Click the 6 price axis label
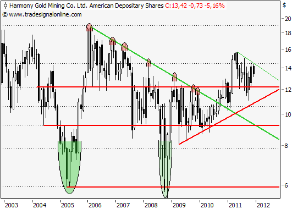This screenshot has width=292, height=209. click(286, 185)
